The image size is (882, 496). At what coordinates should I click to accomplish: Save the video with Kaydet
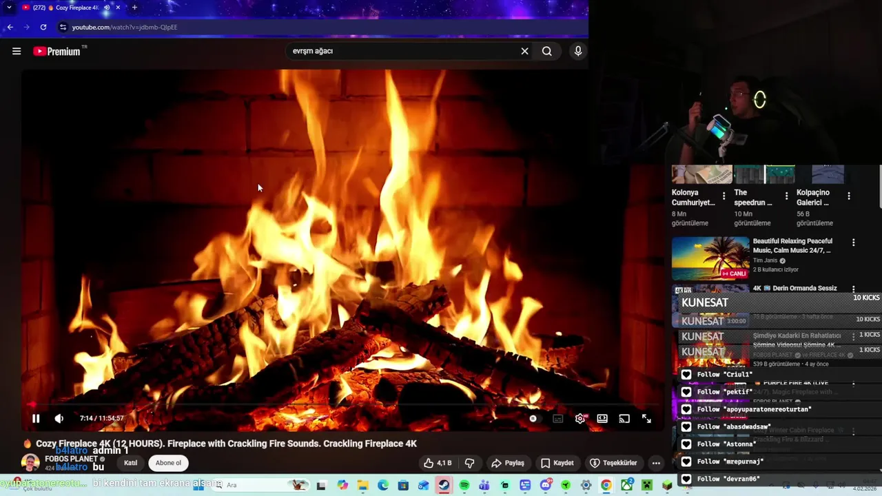[x=557, y=463]
